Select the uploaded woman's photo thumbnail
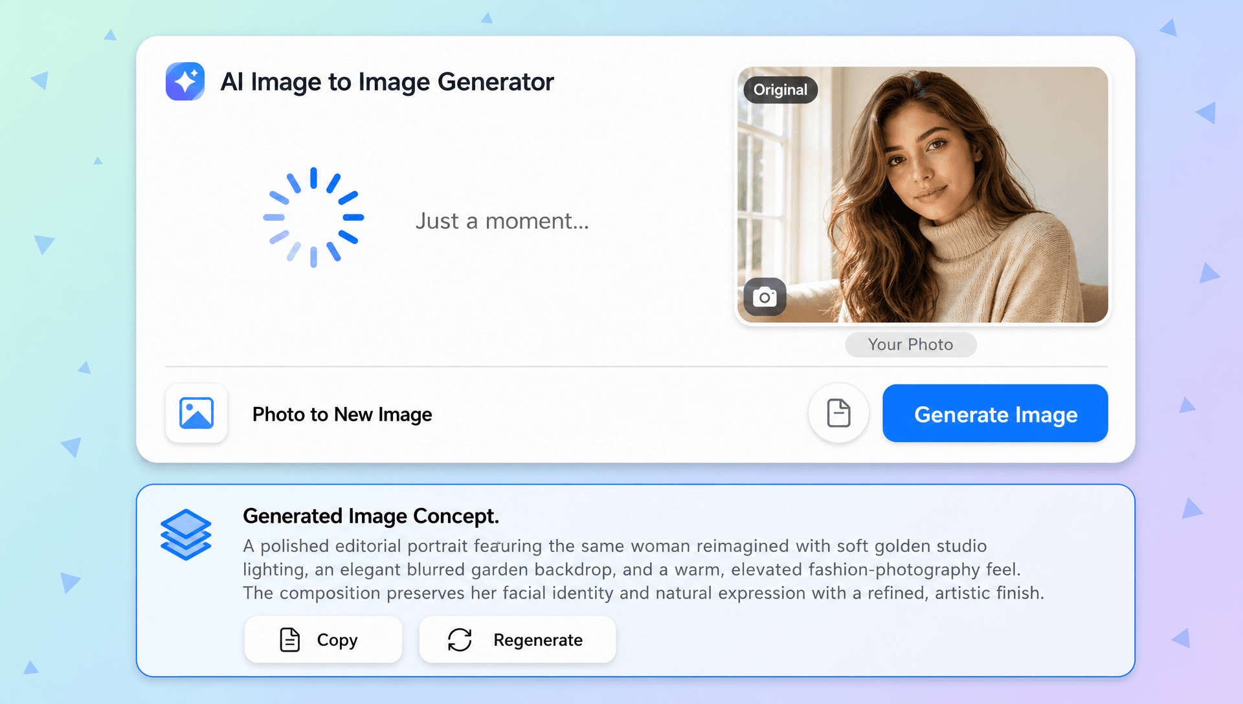The height and width of the screenshot is (704, 1243). (x=923, y=195)
